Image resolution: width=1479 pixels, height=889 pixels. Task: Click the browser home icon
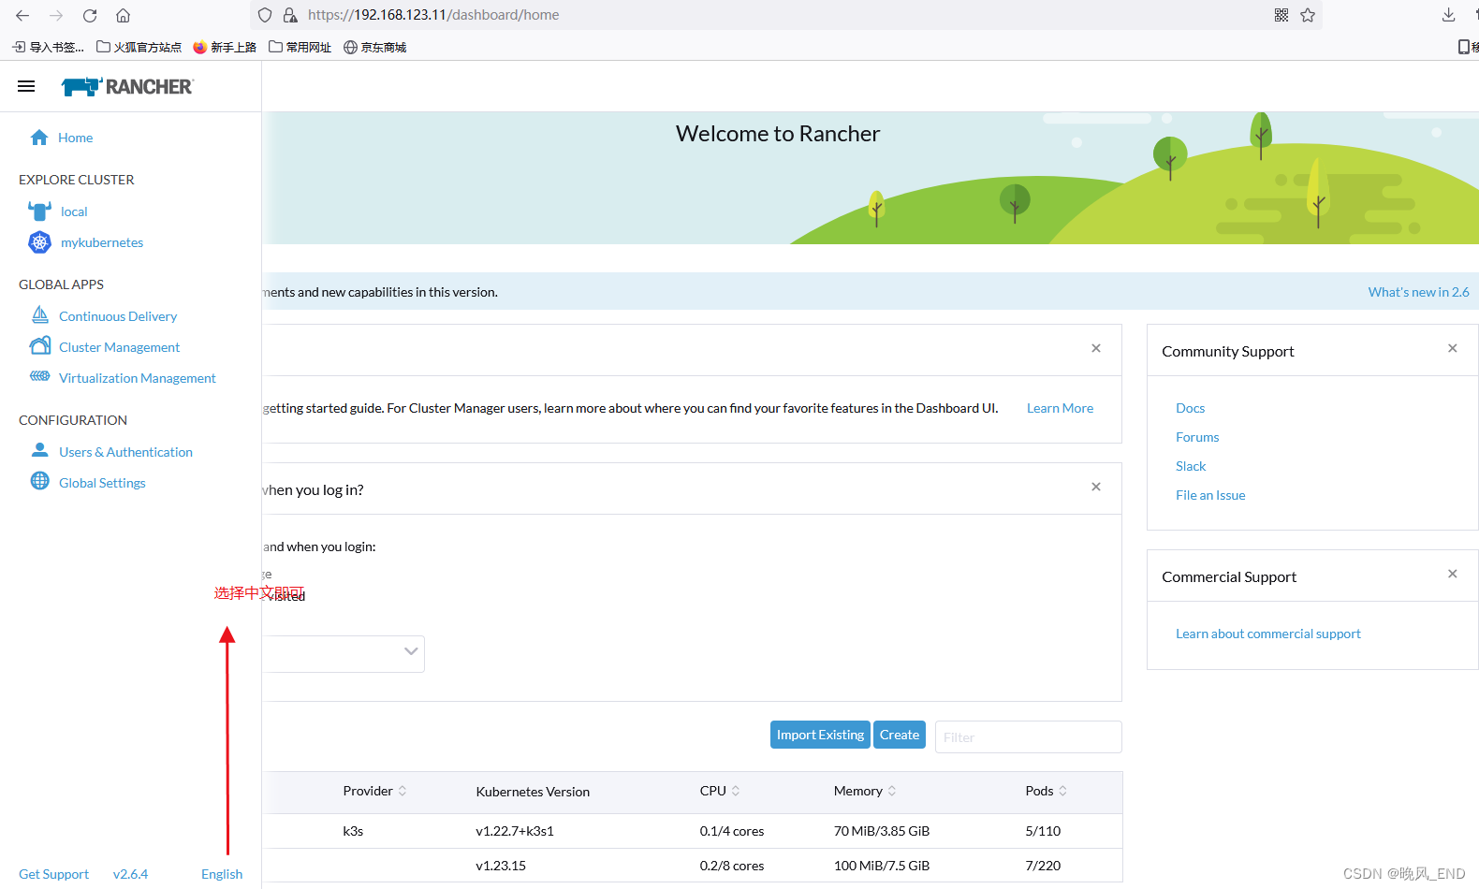pos(123,15)
